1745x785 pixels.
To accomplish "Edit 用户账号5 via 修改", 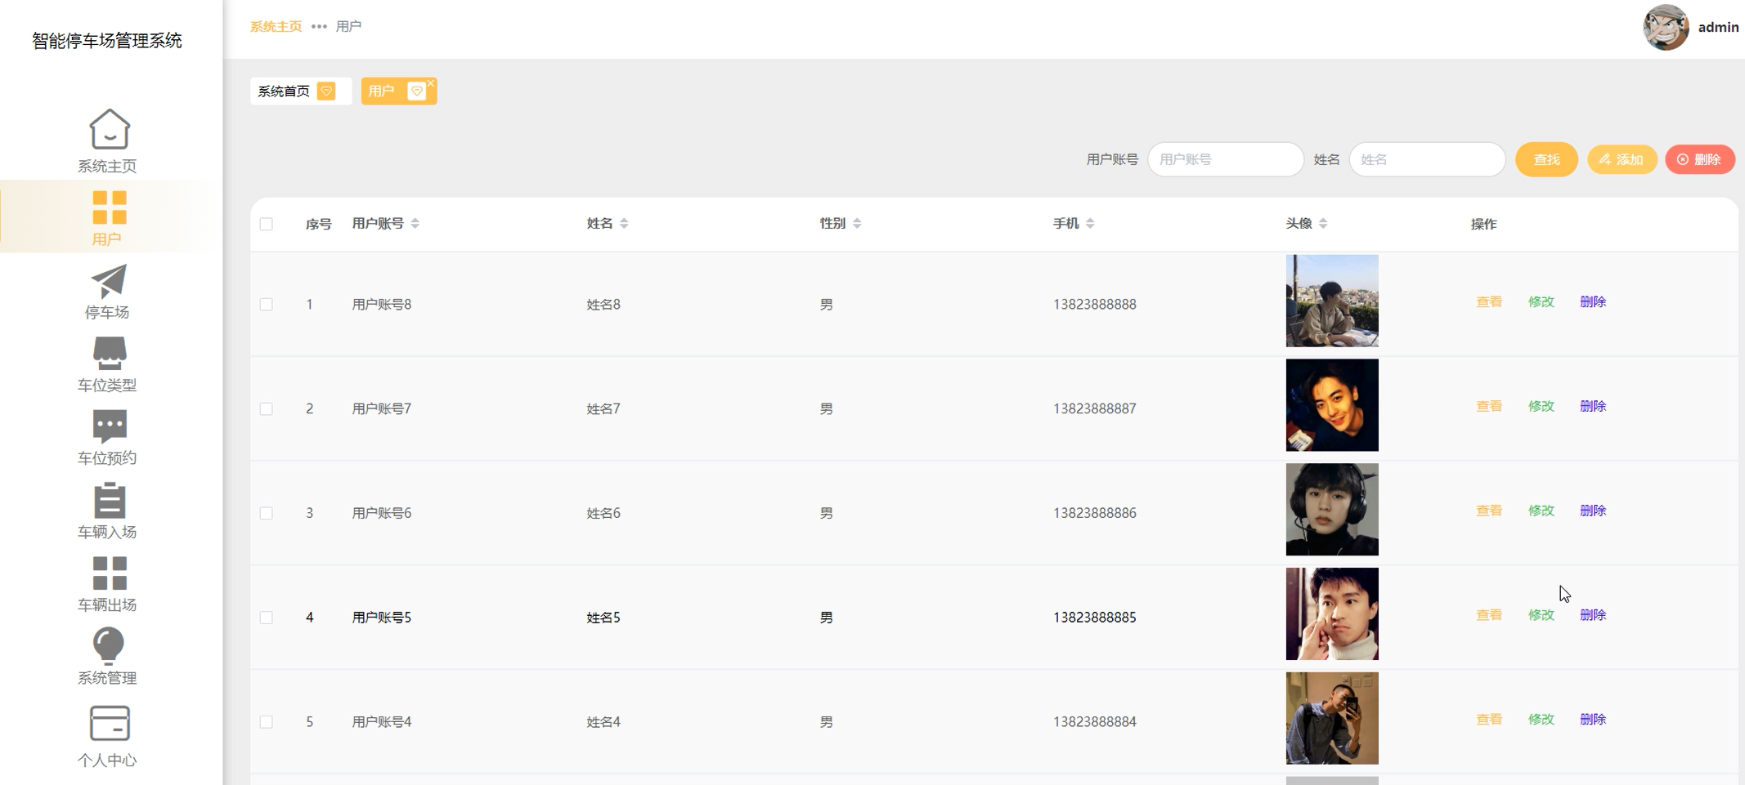I will [x=1541, y=615].
